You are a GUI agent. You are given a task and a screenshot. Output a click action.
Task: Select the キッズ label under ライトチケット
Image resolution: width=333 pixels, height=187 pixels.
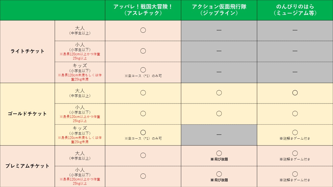click(x=80, y=66)
